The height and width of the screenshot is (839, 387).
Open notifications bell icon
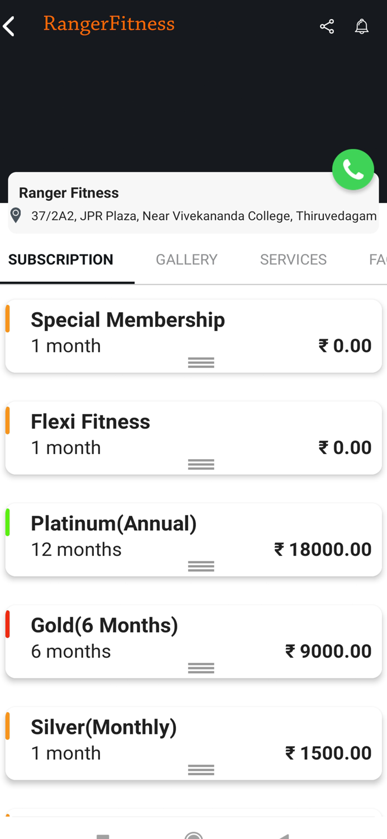pos(362,26)
